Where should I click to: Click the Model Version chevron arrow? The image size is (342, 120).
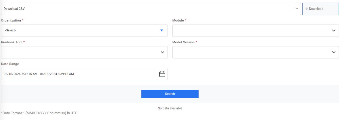334,52
